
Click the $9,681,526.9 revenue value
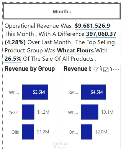click(92, 26)
